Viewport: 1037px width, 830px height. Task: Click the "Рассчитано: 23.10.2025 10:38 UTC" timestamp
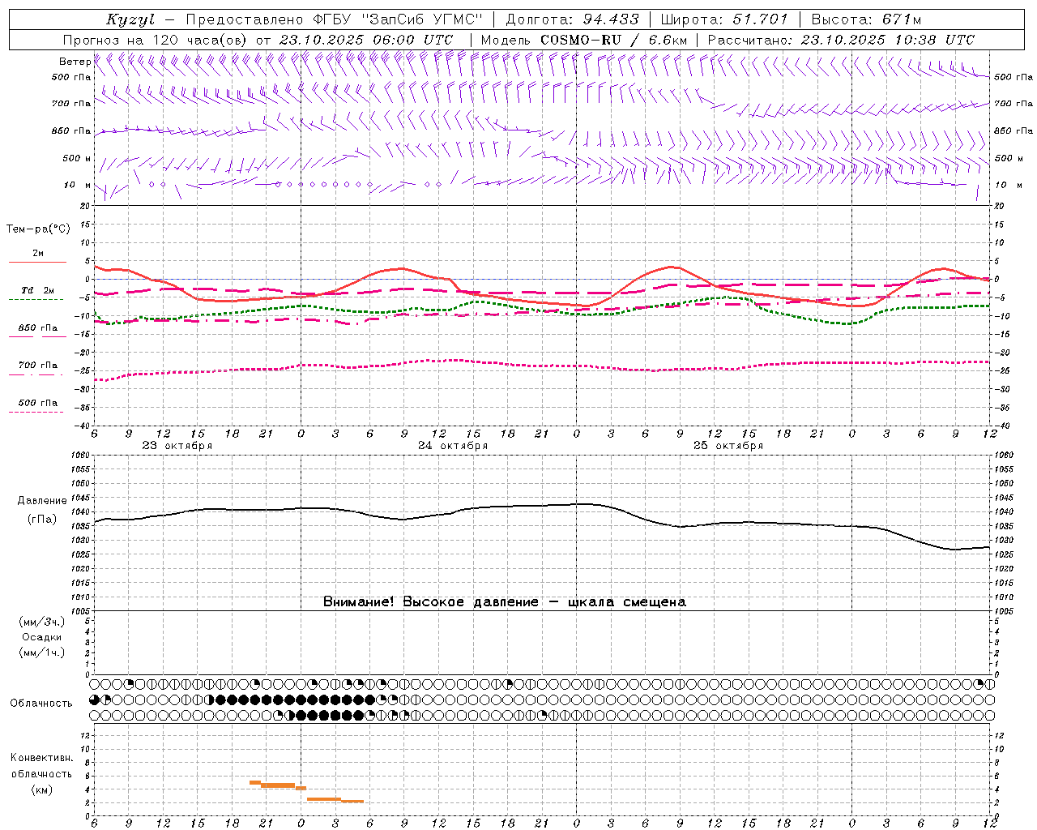[841, 40]
